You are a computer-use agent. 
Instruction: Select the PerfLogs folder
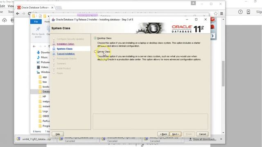pos(44,121)
